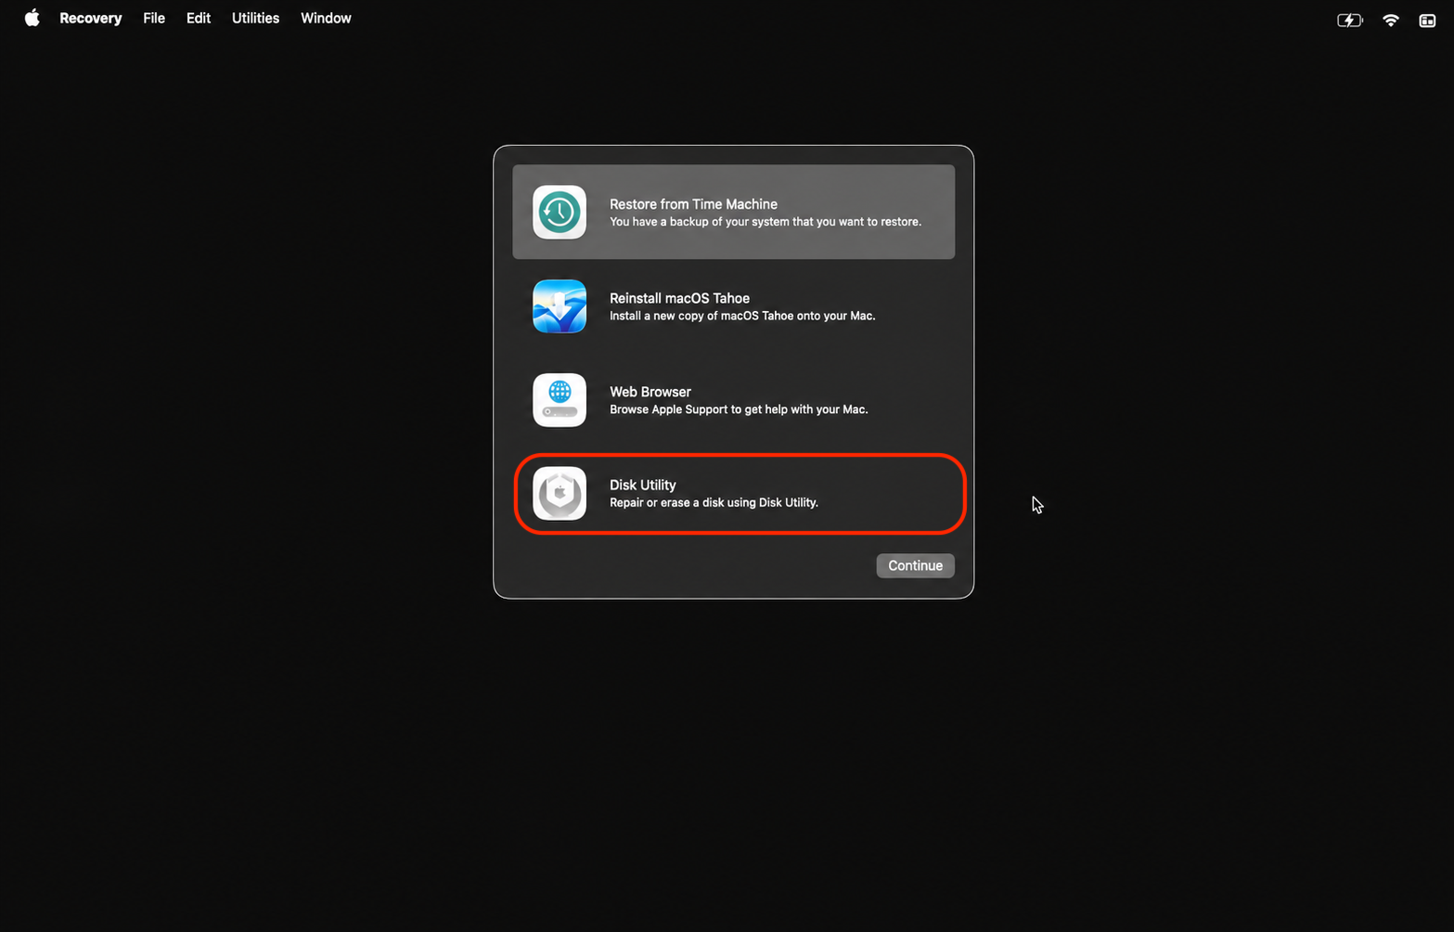The image size is (1454, 932).
Task: Click the Disk Utility icon
Action: pos(560,494)
